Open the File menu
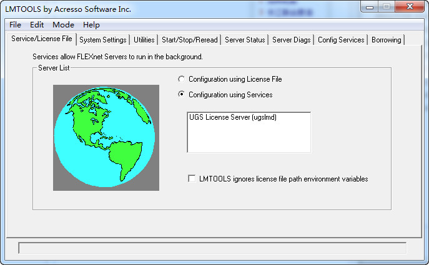 coord(15,25)
